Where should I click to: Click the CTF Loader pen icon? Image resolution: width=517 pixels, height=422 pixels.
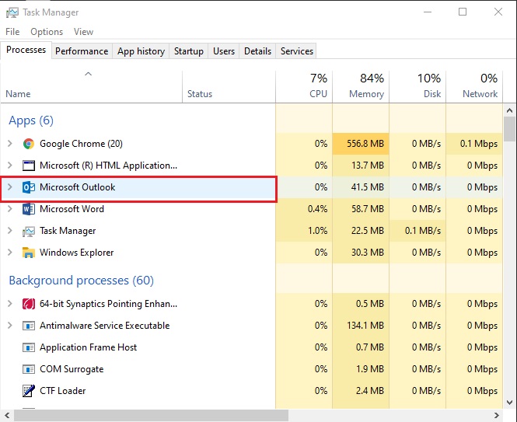[29, 391]
